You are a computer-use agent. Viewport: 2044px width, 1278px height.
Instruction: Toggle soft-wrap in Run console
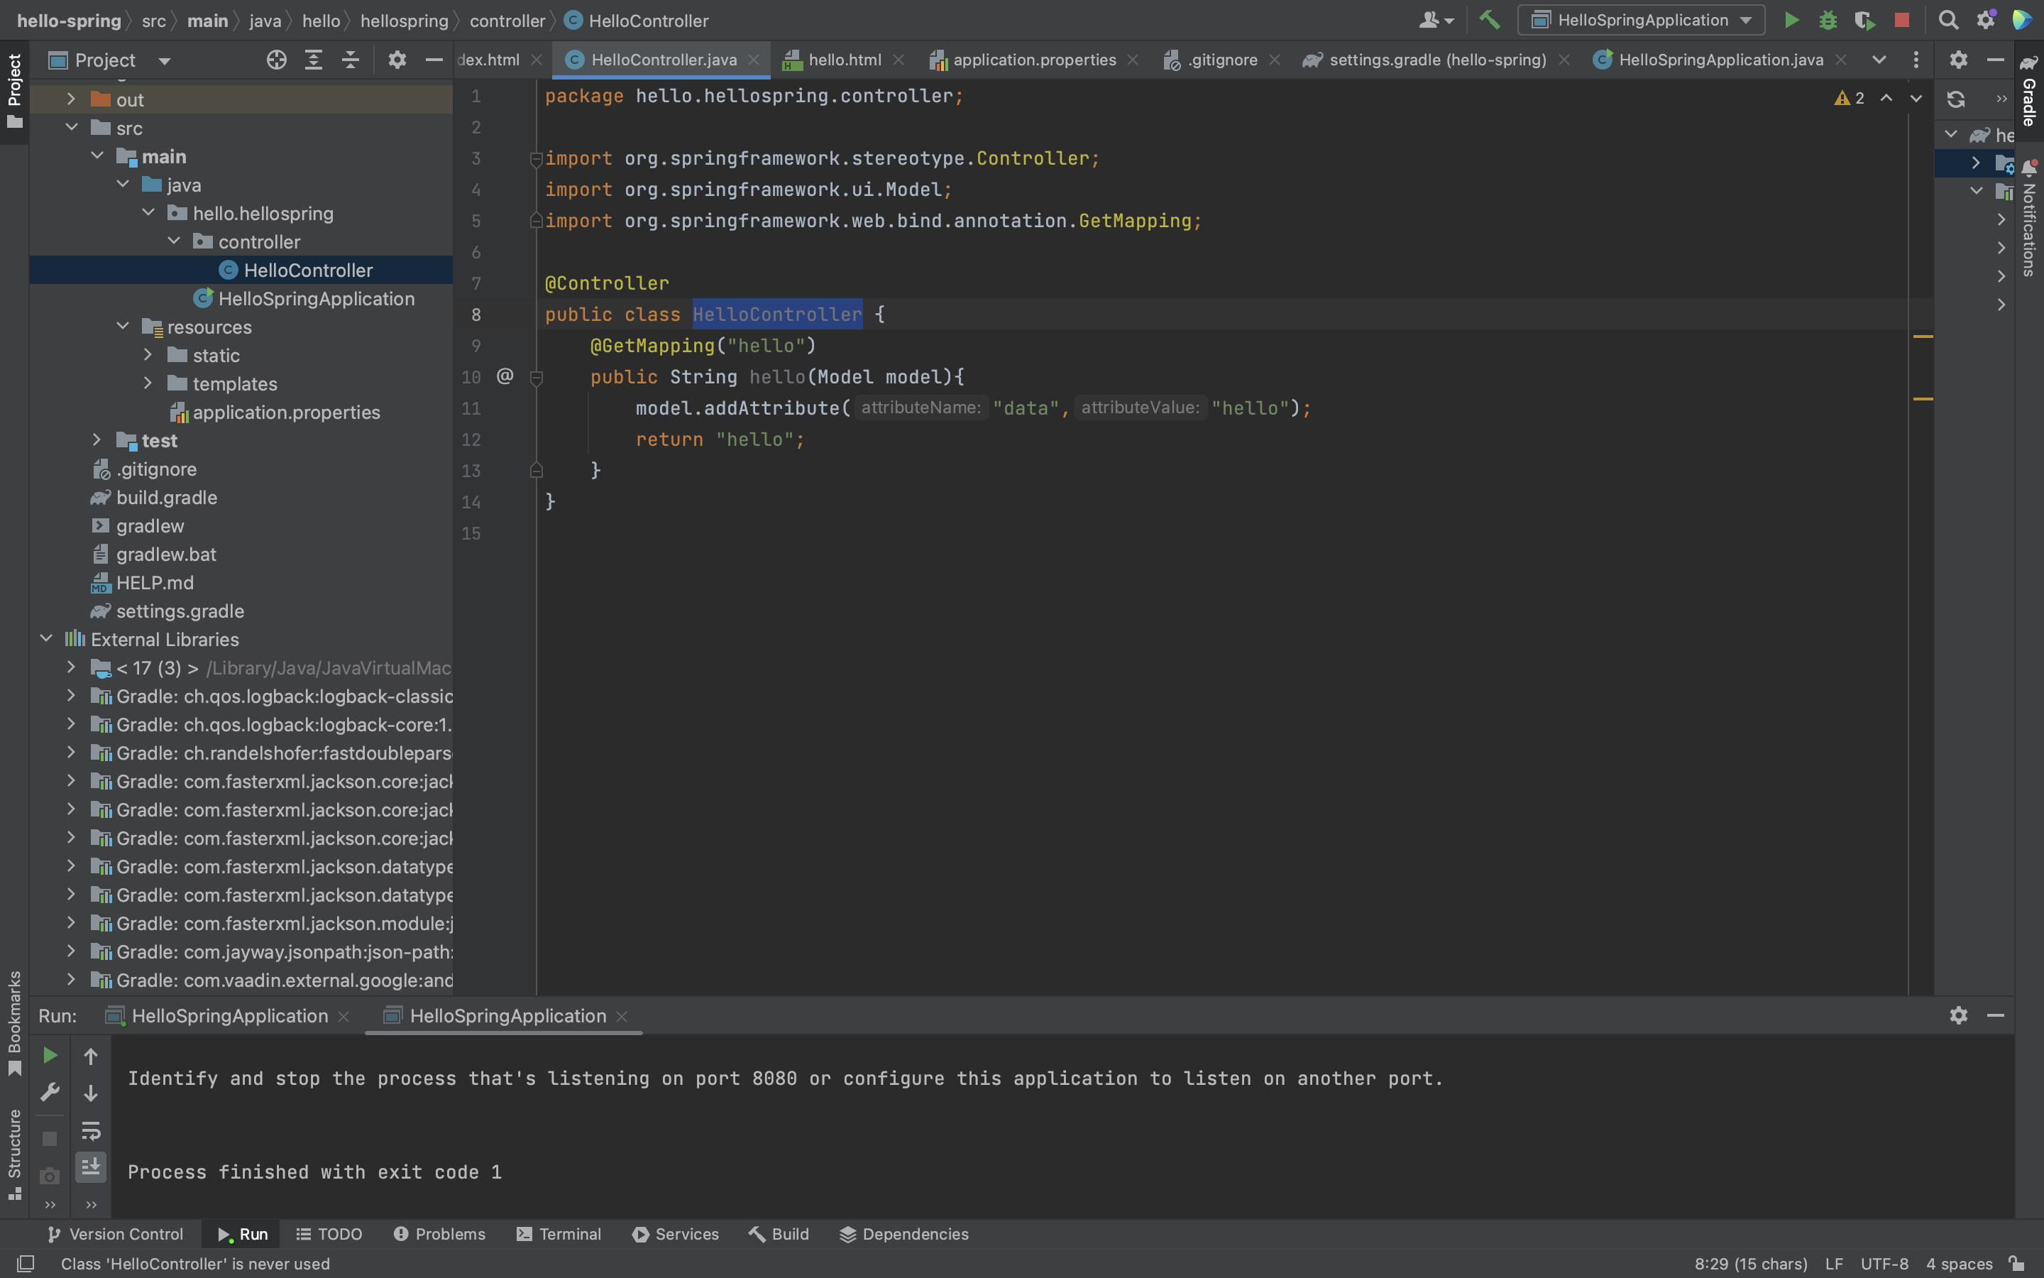pos(90,1130)
